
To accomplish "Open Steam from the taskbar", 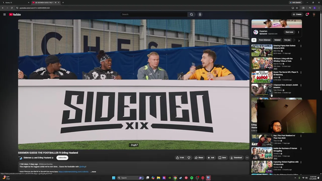I will pyautogui.click(x=181, y=178).
